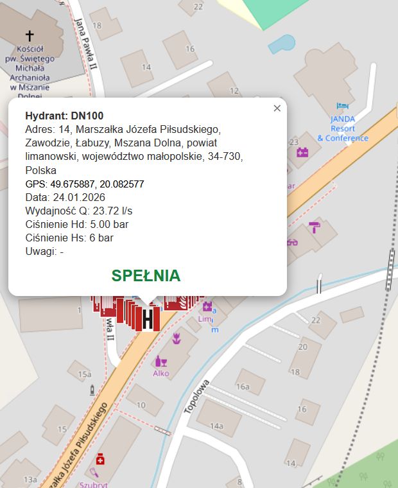The image size is (398, 488).
Task: Click the Uwagi: - line
Action: coord(44,251)
